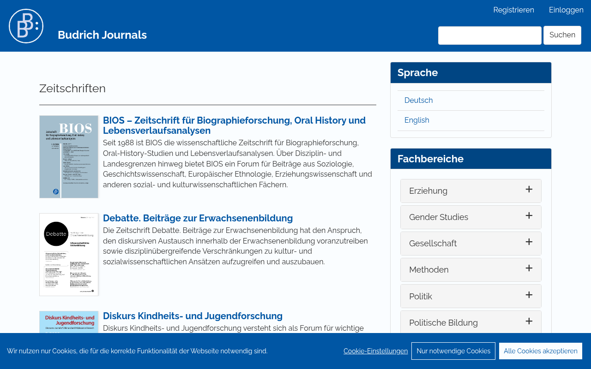Click the Zeitschriften page heading
This screenshot has height=369, width=591.
[x=72, y=89]
